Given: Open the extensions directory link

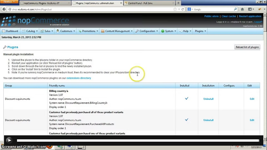Looking at the screenshot, I should tap(79, 78).
